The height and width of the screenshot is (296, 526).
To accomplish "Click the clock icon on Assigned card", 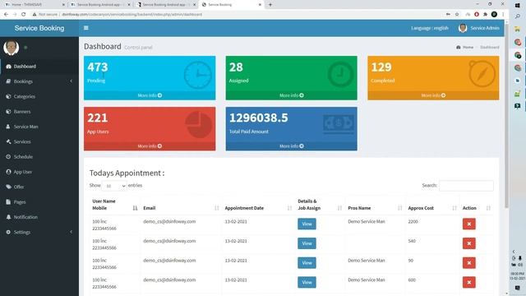I will click(340, 75).
